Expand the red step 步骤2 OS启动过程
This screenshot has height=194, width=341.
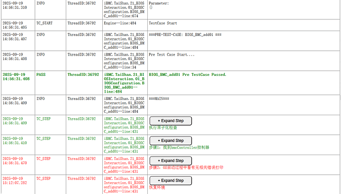point(170,161)
